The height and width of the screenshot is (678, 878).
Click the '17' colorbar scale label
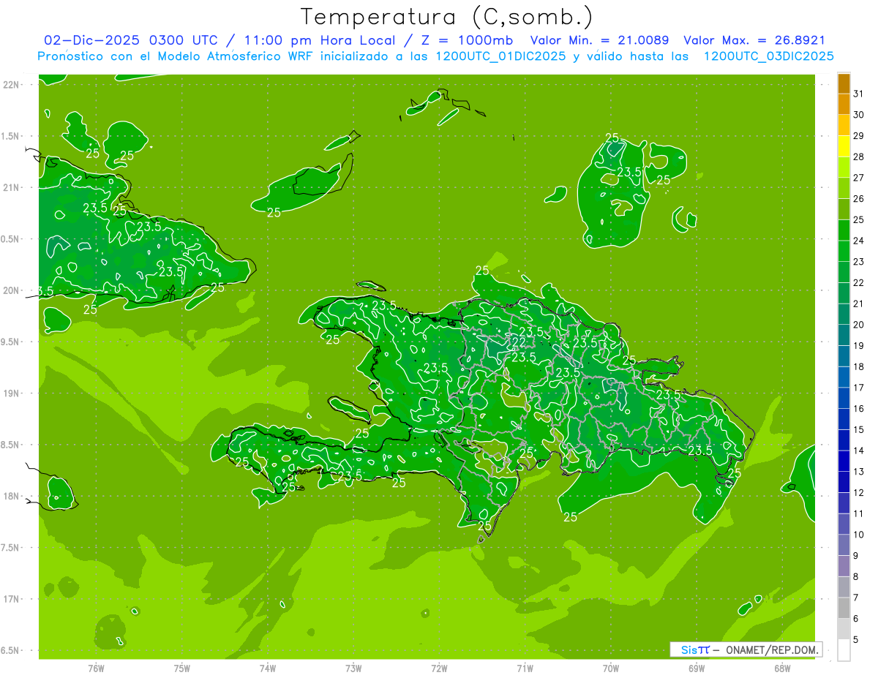pos(858,388)
